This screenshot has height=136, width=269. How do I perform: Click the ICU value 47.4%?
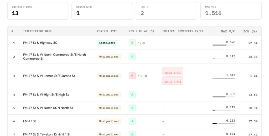(253, 135)
